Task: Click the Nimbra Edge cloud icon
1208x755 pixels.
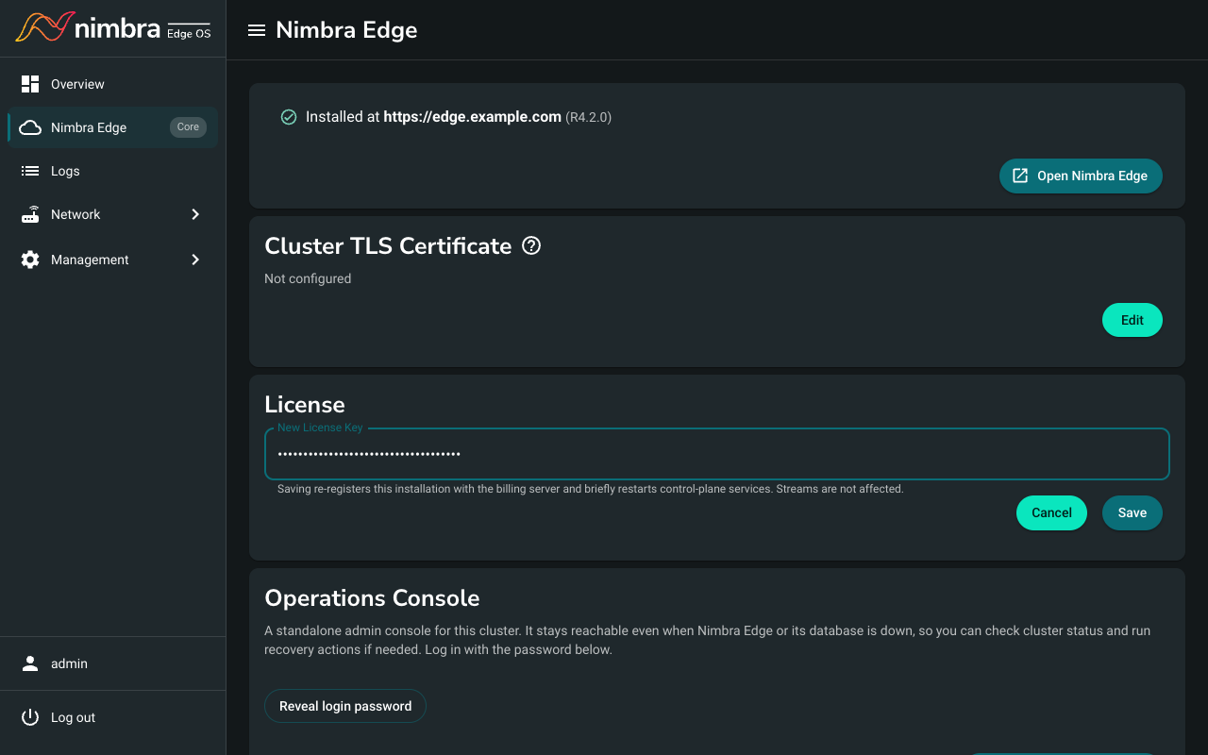Action: coord(30,127)
